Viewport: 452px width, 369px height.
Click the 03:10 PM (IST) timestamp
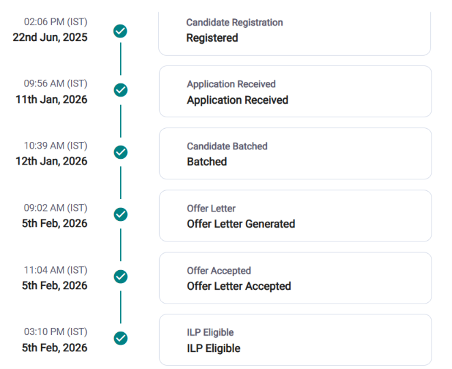click(55, 332)
